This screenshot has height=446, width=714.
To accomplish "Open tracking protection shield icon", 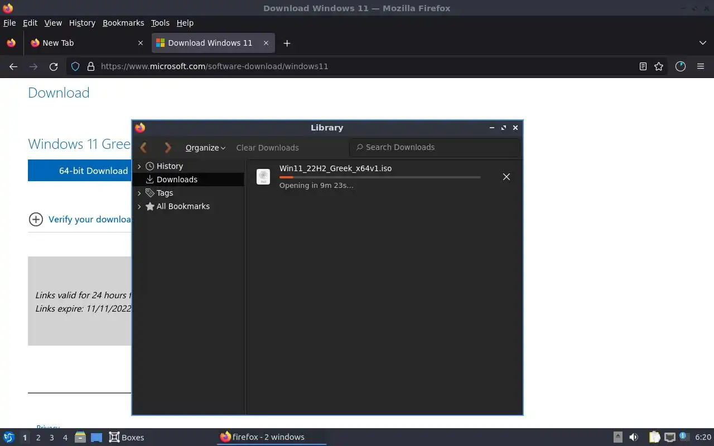I will pos(75,66).
